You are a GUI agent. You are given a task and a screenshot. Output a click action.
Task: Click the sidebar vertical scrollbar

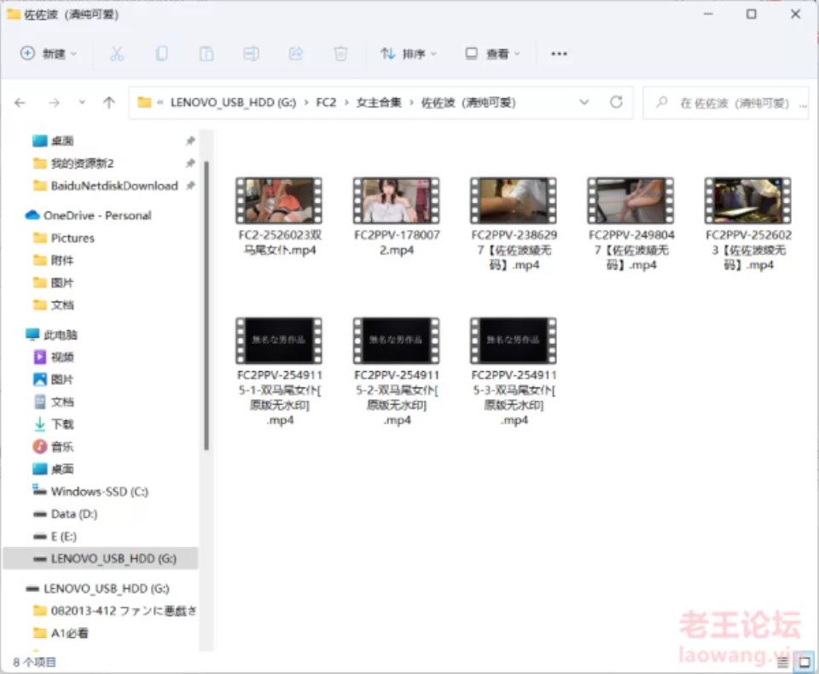[206, 305]
